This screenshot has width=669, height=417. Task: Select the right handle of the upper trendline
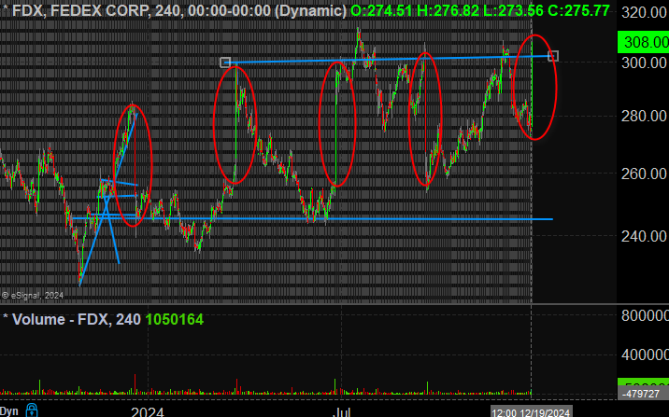553,56
